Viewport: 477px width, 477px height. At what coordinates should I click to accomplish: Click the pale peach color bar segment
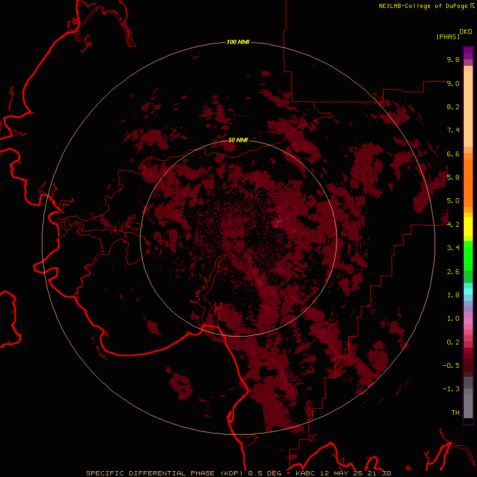pyautogui.click(x=468, y=109)
